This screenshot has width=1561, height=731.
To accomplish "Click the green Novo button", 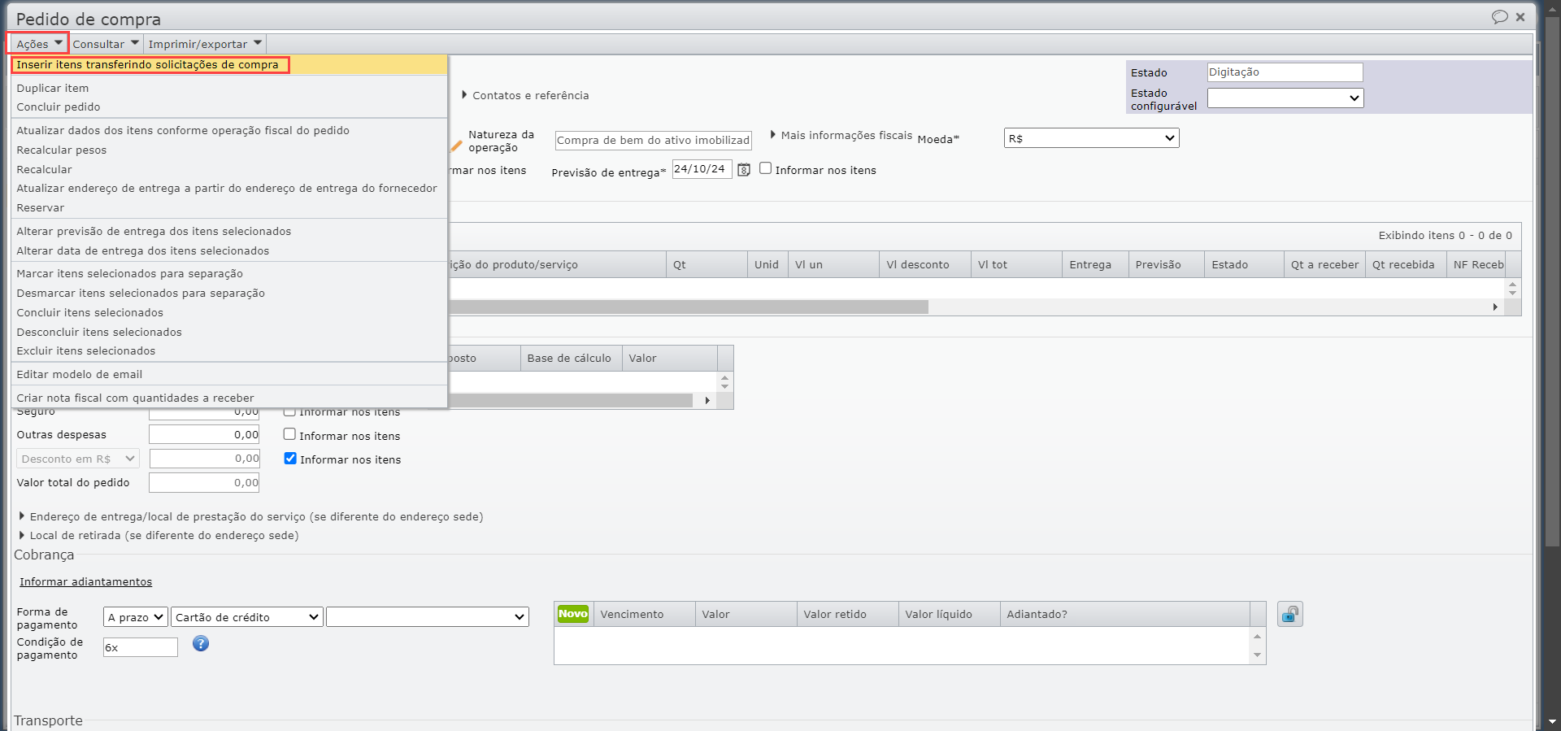I will click(x=573, y=614).
